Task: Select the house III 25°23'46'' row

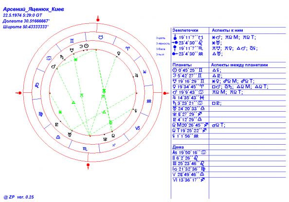Action: click(x=188, y=164)
